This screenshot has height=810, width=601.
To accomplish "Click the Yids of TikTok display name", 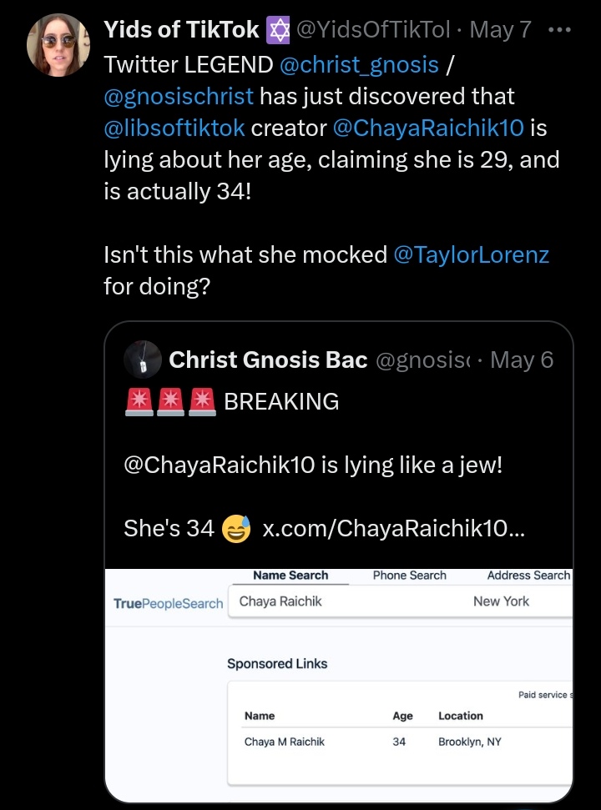I will (x=181, y=30).
